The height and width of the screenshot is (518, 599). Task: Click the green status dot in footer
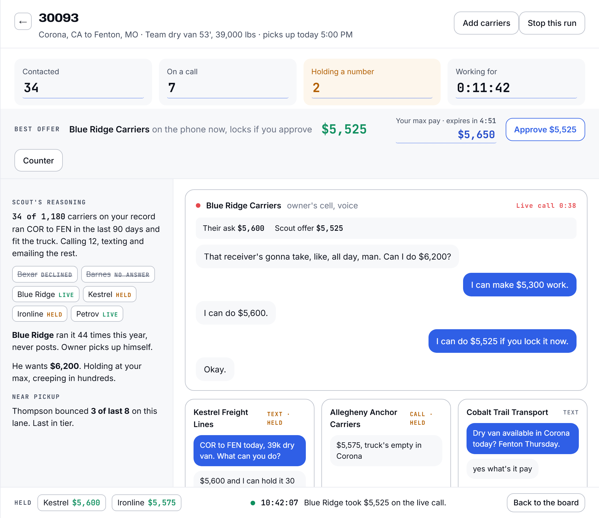coord(253,503)
